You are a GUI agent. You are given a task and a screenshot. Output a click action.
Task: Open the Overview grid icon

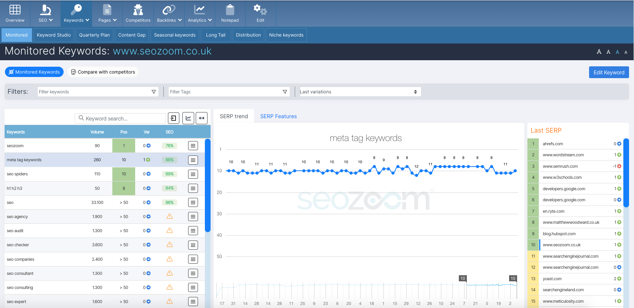tap(15, 13)
